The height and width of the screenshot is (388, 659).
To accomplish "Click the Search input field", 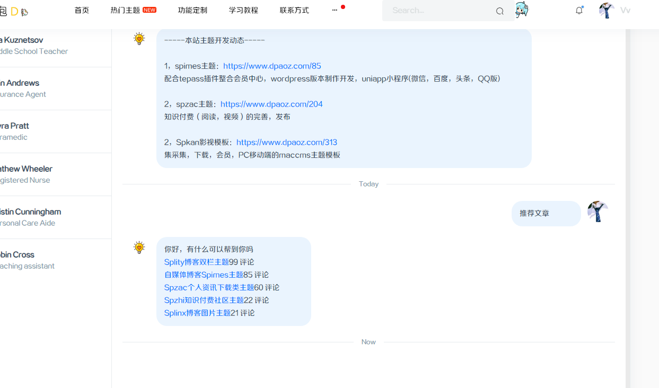I will click(440, 11).
